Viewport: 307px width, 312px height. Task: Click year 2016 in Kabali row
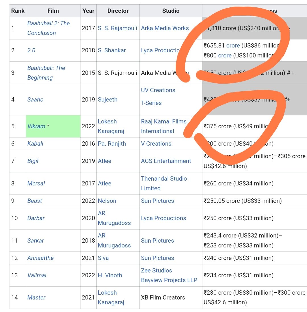pyautogui.click(x=88, y=143)
